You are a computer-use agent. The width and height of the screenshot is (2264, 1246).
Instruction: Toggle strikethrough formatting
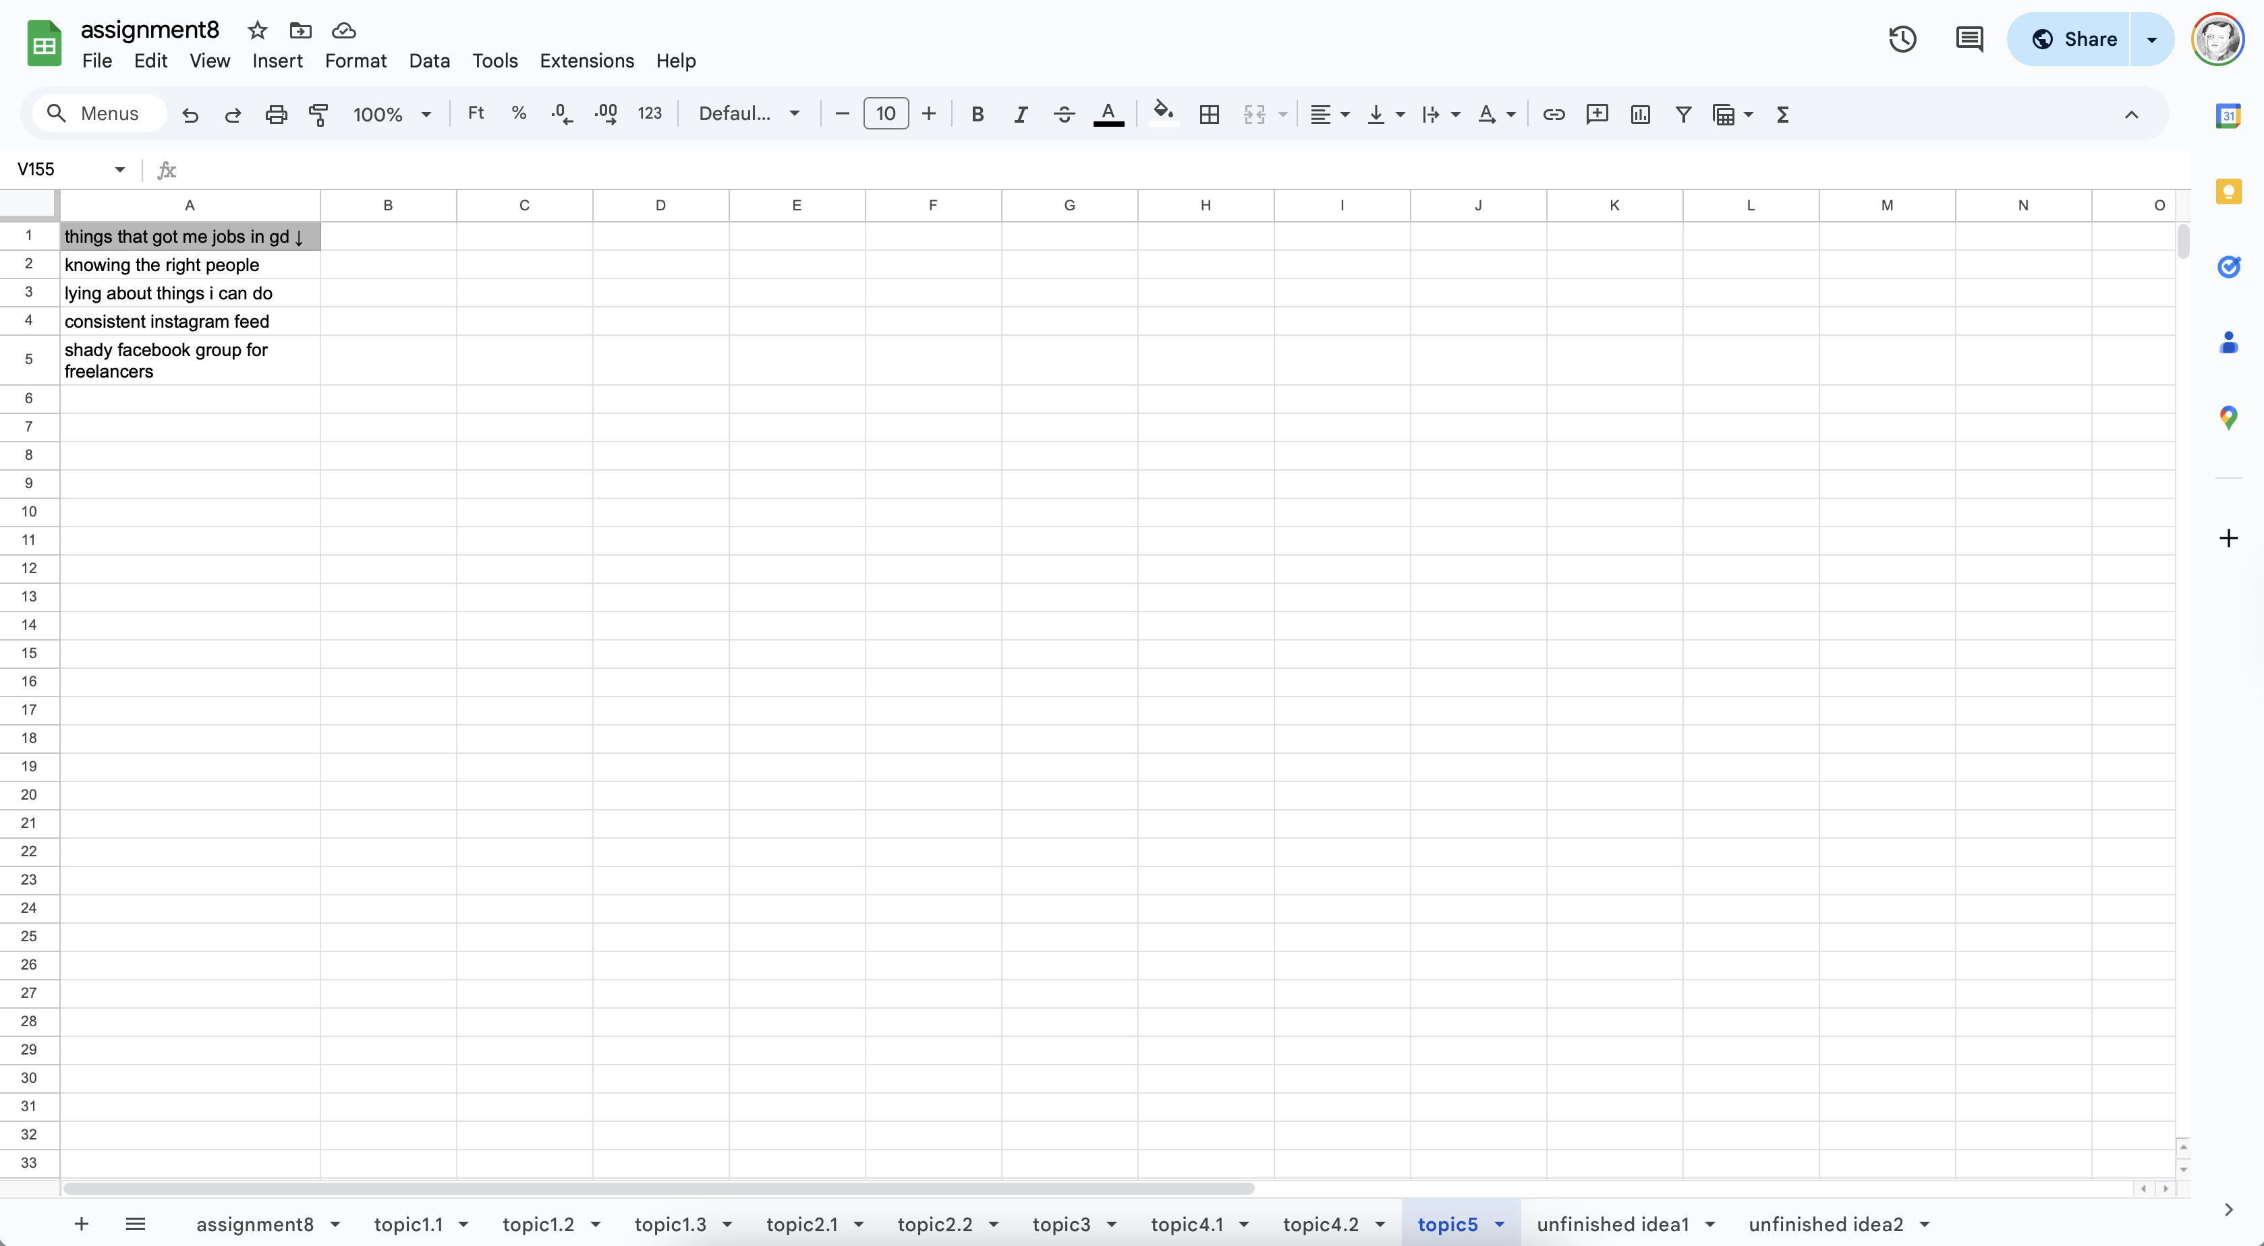click(x=1063, y=114)
